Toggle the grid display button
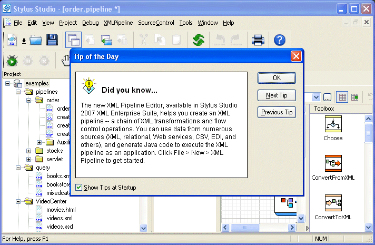 tap(342, 97)
